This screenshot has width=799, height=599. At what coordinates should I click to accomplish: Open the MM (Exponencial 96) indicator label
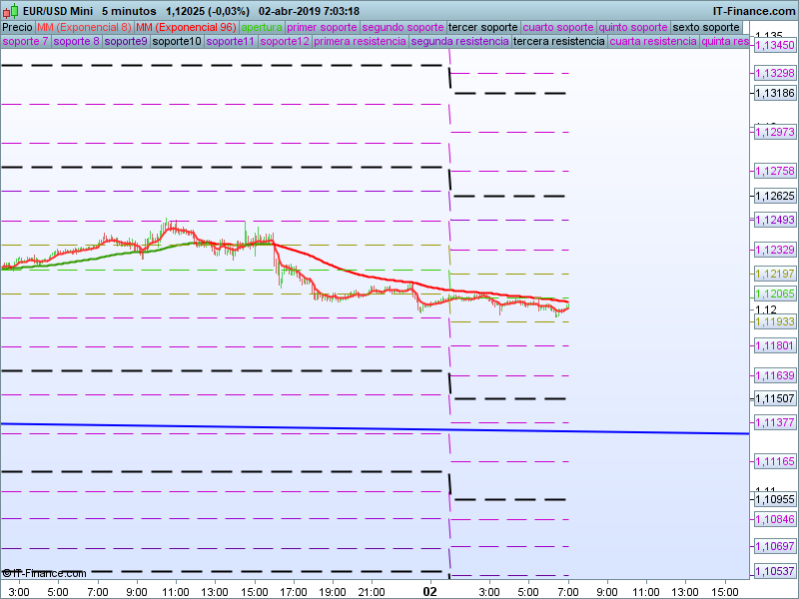click(x=186, y=27)
